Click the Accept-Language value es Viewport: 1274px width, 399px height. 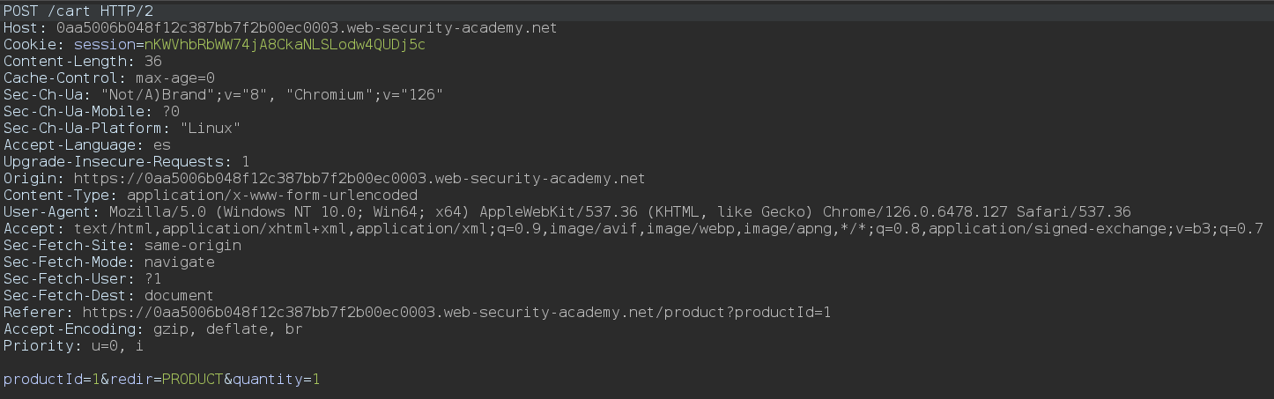(161, 144)
